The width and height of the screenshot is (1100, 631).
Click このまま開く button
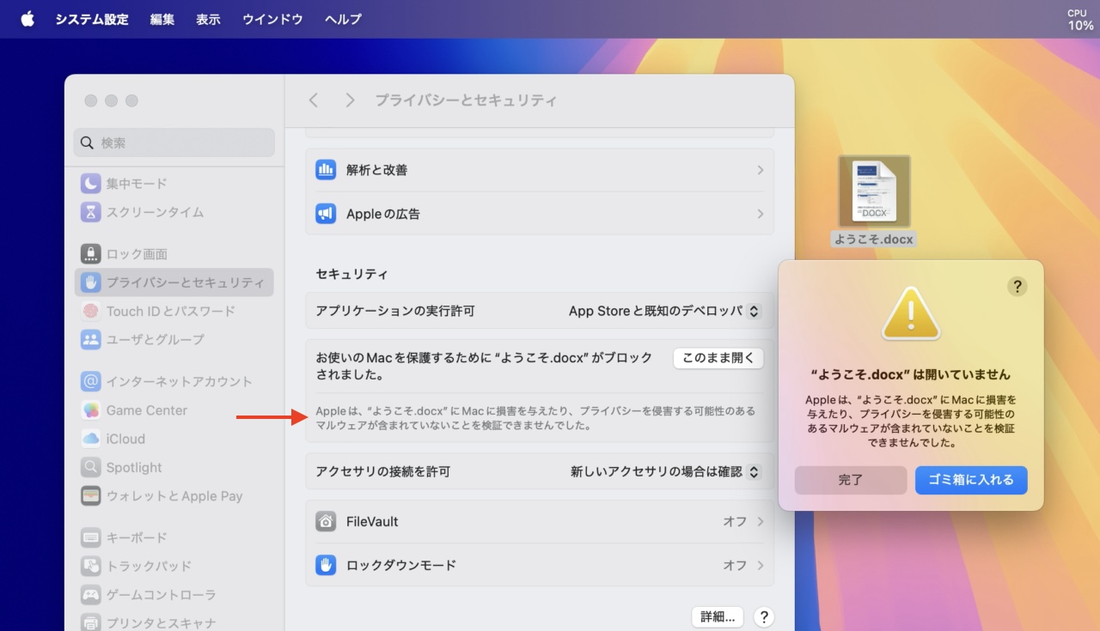coord(718,358)
